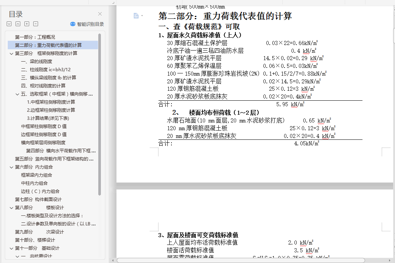Open 中柱内力组合 outline entry
Screen dimensions: 395x263
point(34,183)
